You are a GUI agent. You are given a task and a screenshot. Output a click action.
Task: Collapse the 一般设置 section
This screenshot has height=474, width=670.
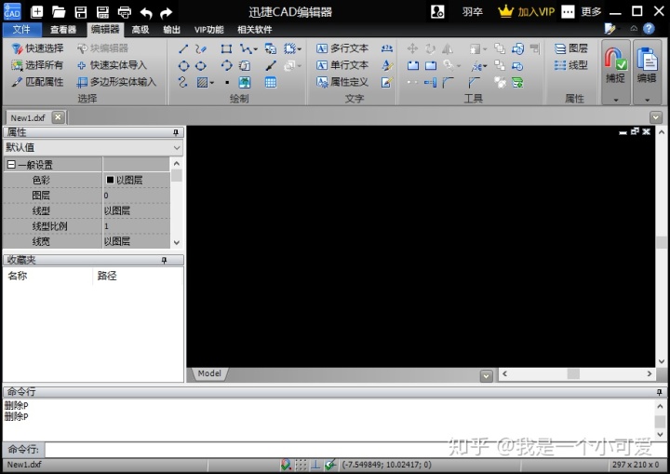point(11,164)
